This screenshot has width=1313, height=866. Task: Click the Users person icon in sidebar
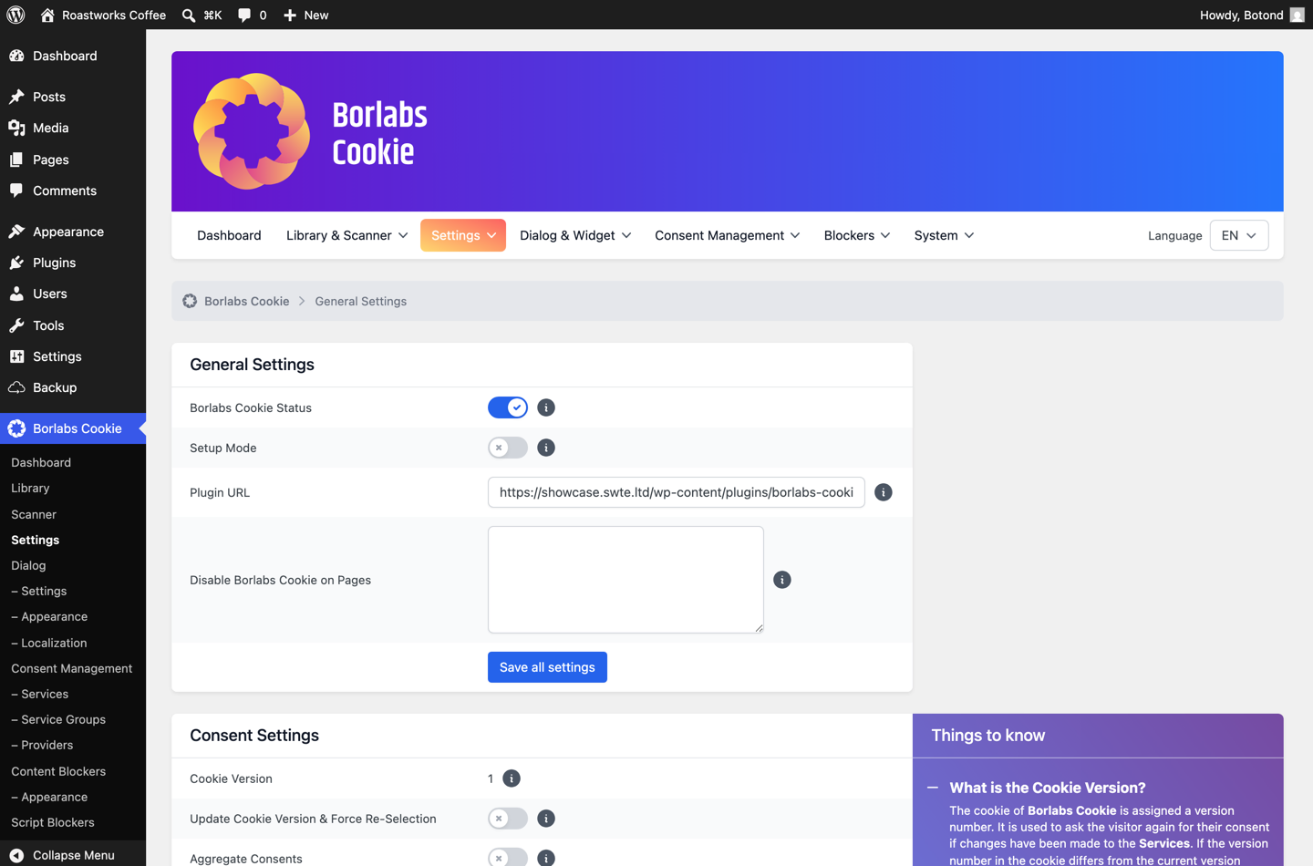[16, 294]
